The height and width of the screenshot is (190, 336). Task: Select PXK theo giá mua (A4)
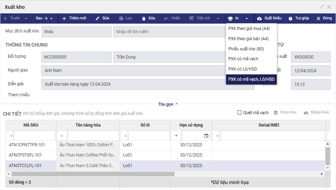coord(251,29)
